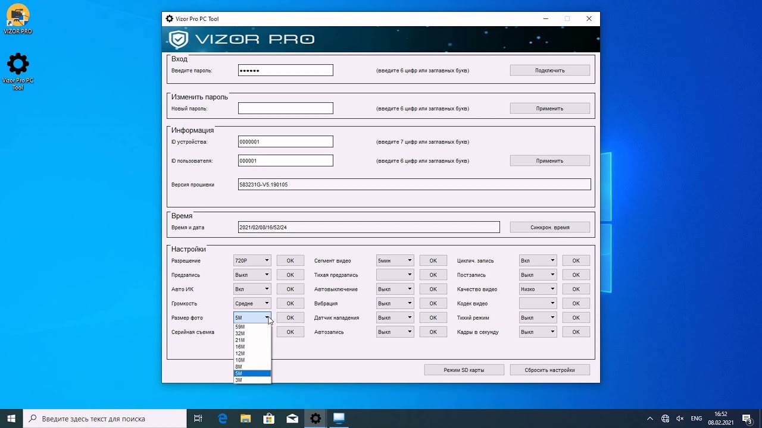The height and width of the screenshot is (428, 762).
Task: Show hidden tray icons chevron
Action: [650, 418]
